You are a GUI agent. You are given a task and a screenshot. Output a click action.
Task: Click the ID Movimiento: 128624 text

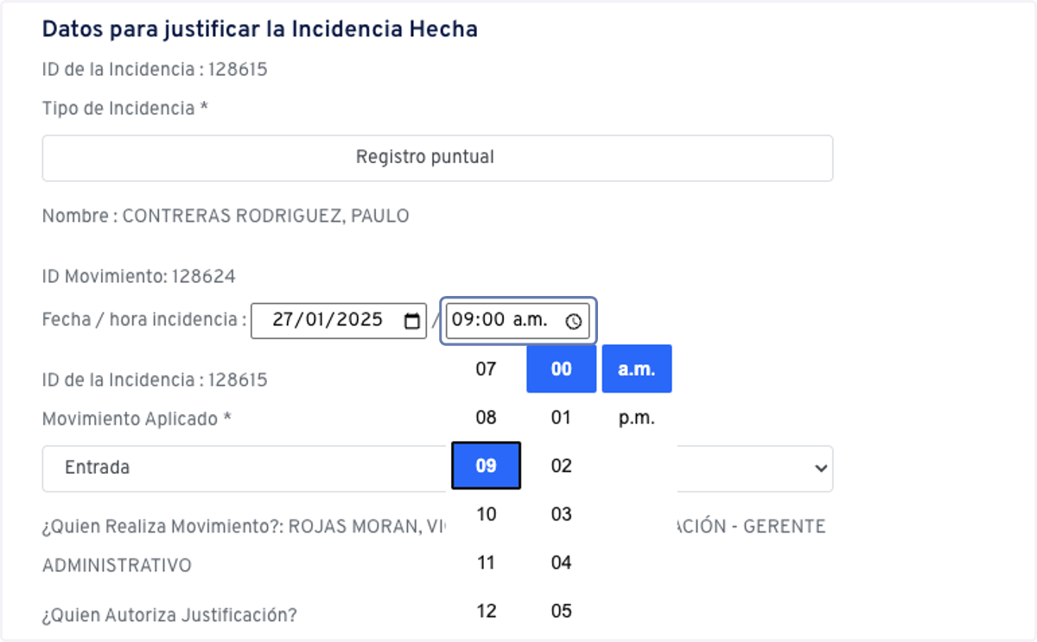tap(139, 276)
